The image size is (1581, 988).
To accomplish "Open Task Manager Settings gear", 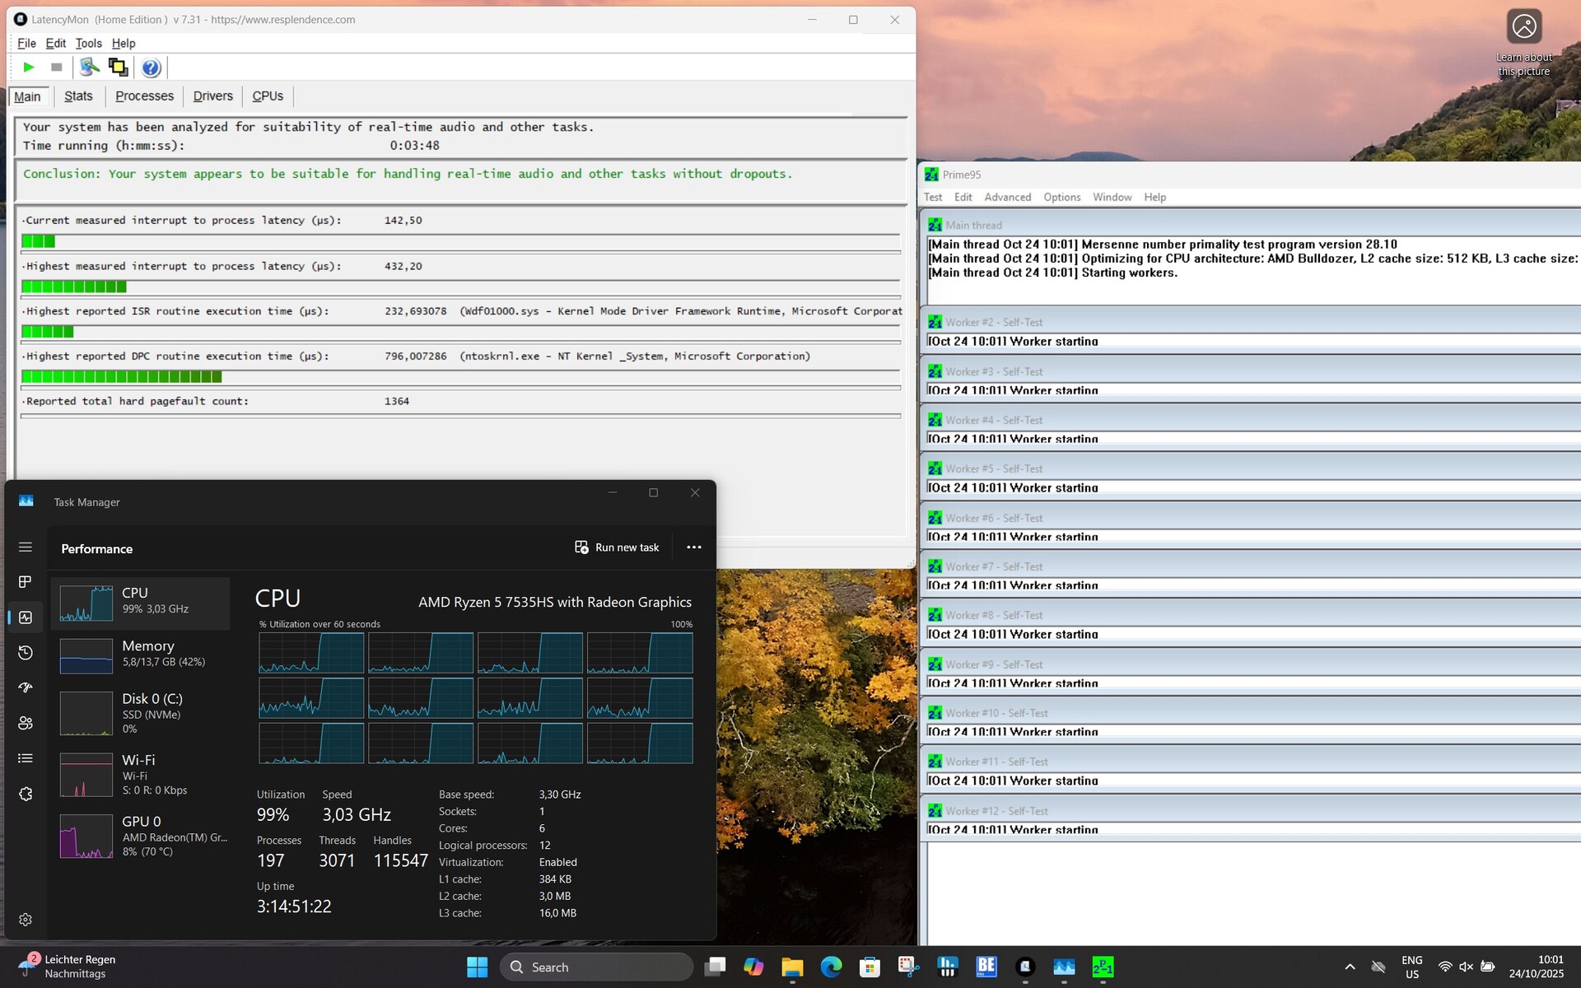I will (26, 920).
